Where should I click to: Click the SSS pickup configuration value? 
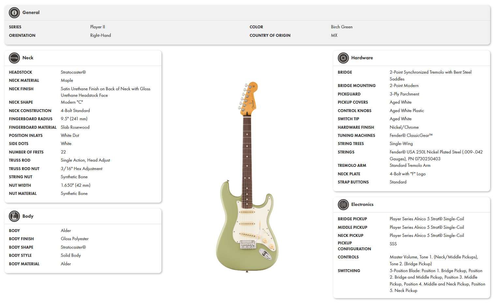tap(393, 244)
